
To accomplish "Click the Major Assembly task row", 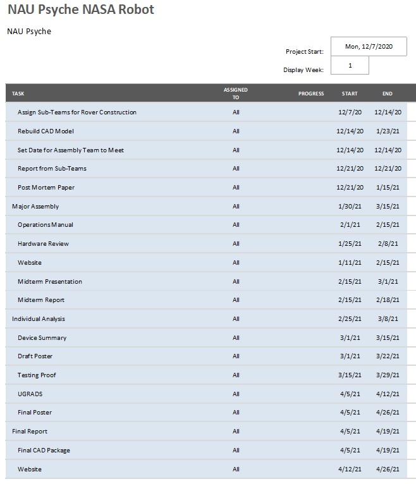I will coord(35,207).
